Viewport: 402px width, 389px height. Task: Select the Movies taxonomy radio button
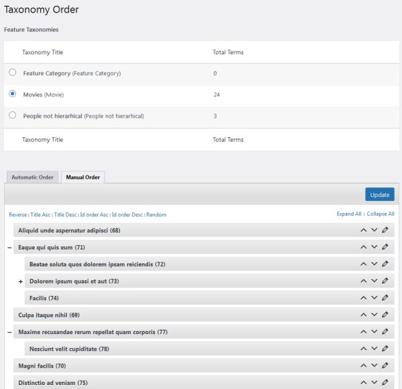pos(12,94)
